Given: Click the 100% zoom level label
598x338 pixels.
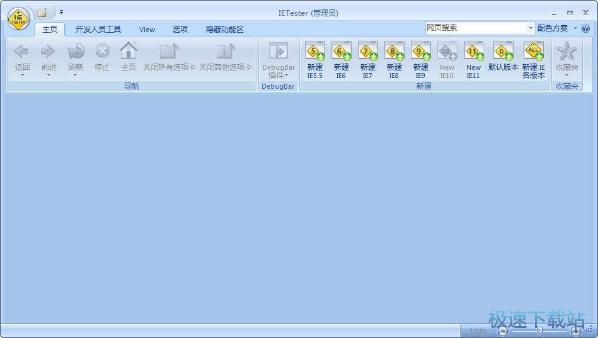Looking at the screenshot, I should (x=478, y=331).
